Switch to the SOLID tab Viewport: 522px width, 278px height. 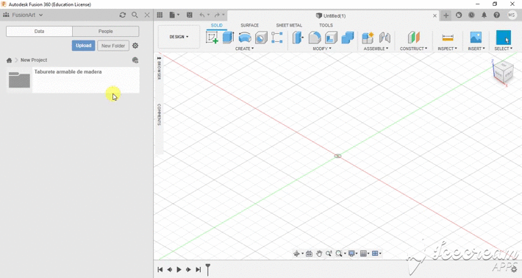coord(216,25)
